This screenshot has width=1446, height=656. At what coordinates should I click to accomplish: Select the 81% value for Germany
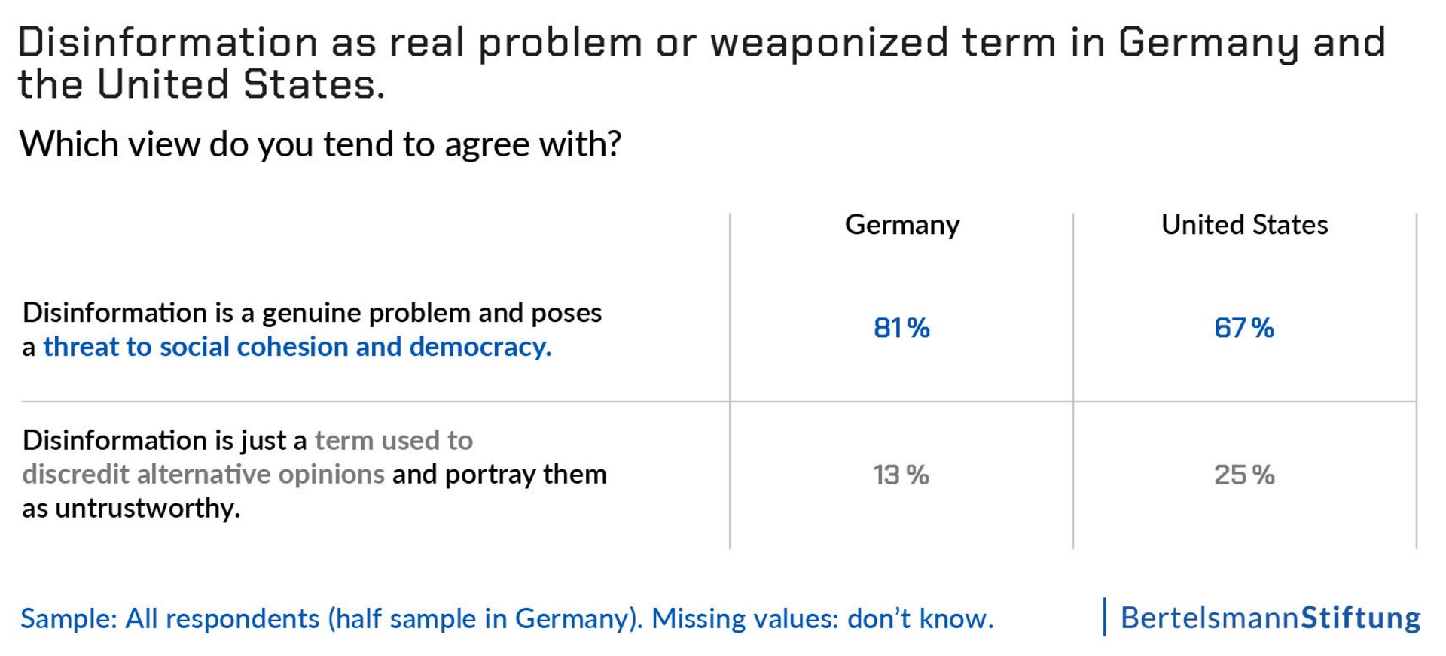[901, 328]
